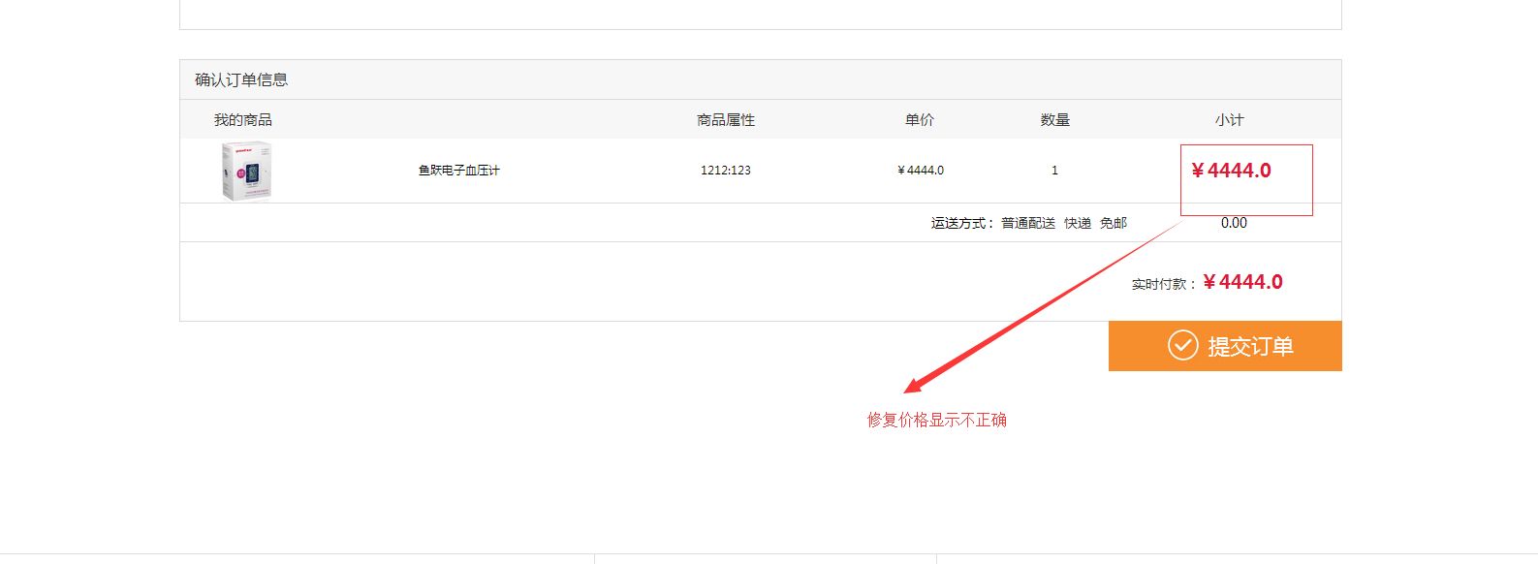Select the 快递 delivery option

point(1078,223)
